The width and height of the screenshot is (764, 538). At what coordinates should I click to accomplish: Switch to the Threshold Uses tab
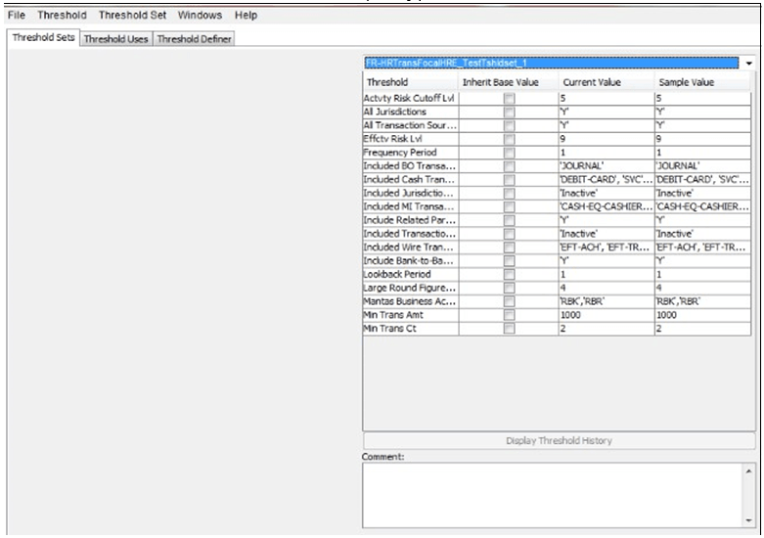116,39
